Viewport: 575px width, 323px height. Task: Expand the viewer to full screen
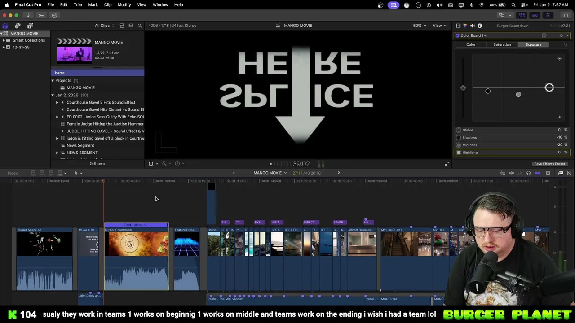(x=447, y=164)
